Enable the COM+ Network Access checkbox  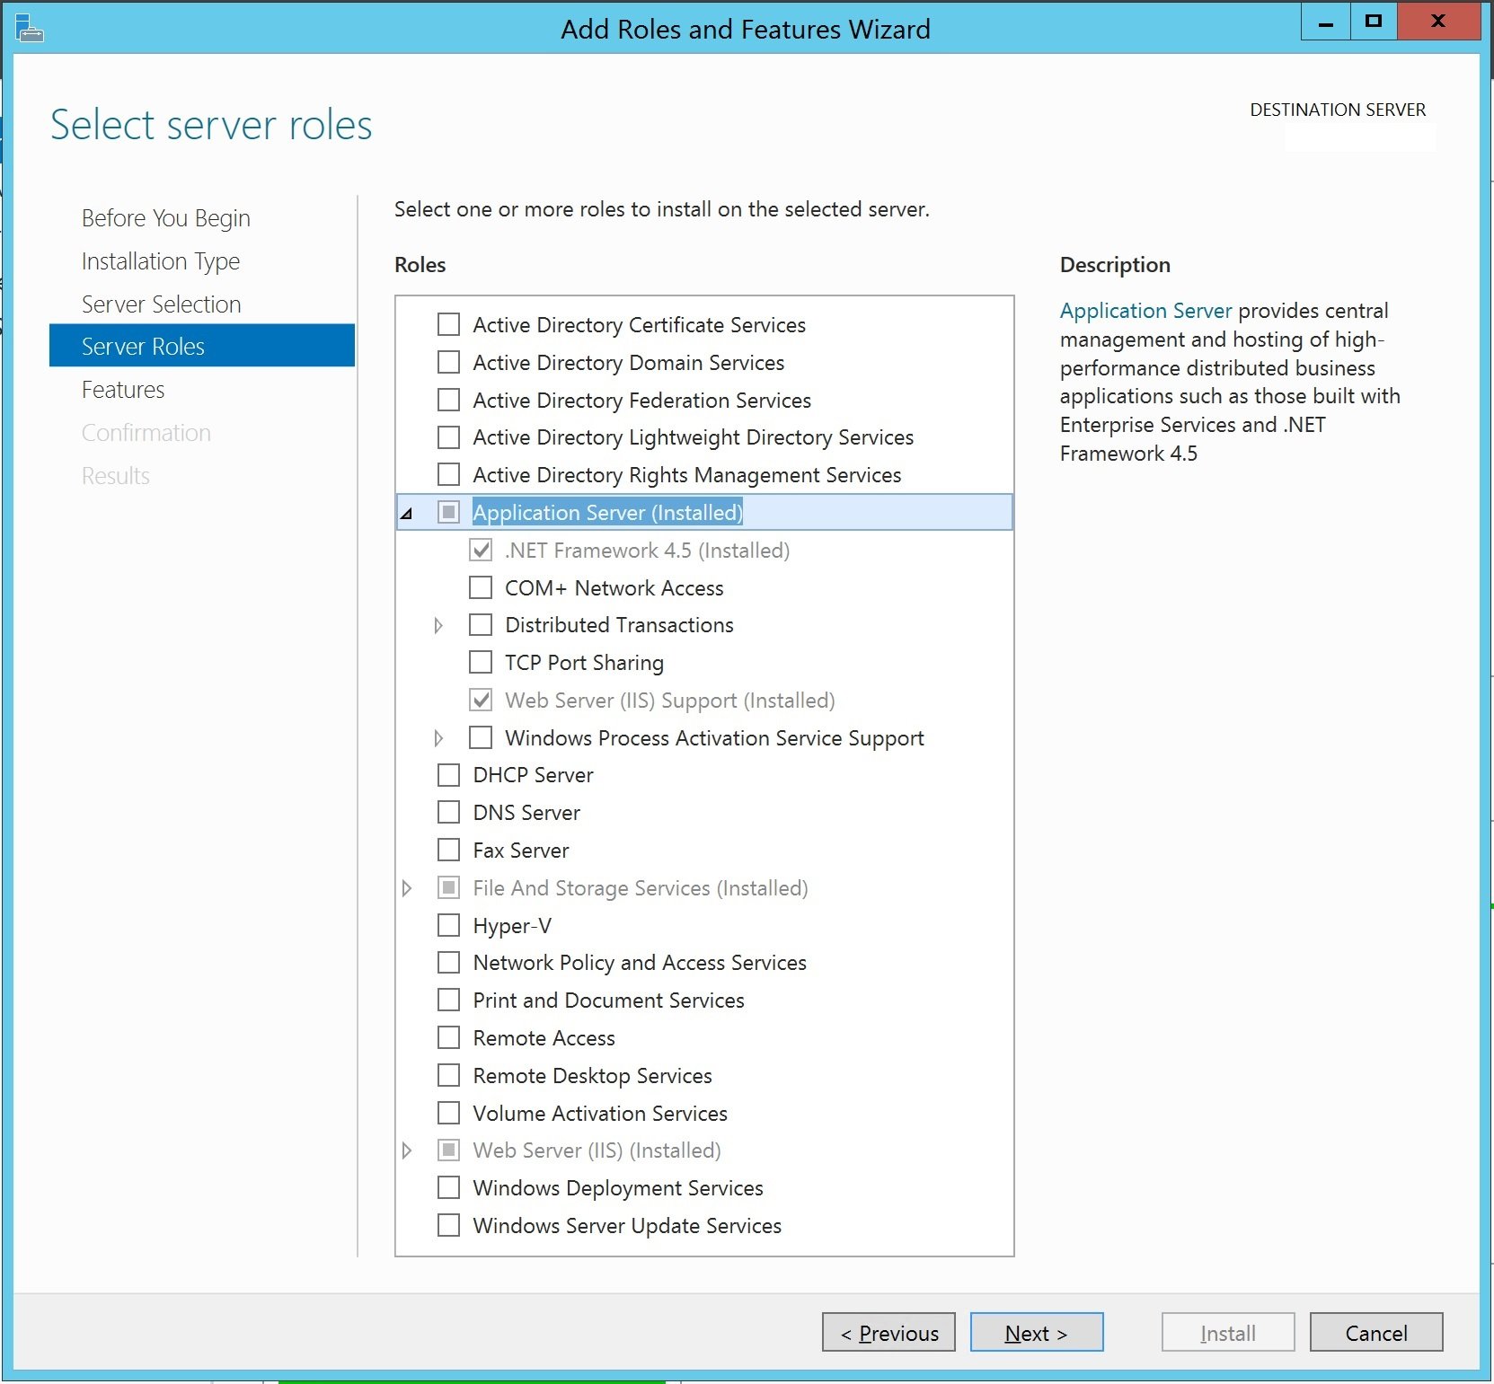coord(481,587)
